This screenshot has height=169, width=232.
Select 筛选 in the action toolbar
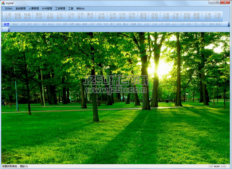pos(218,24)
